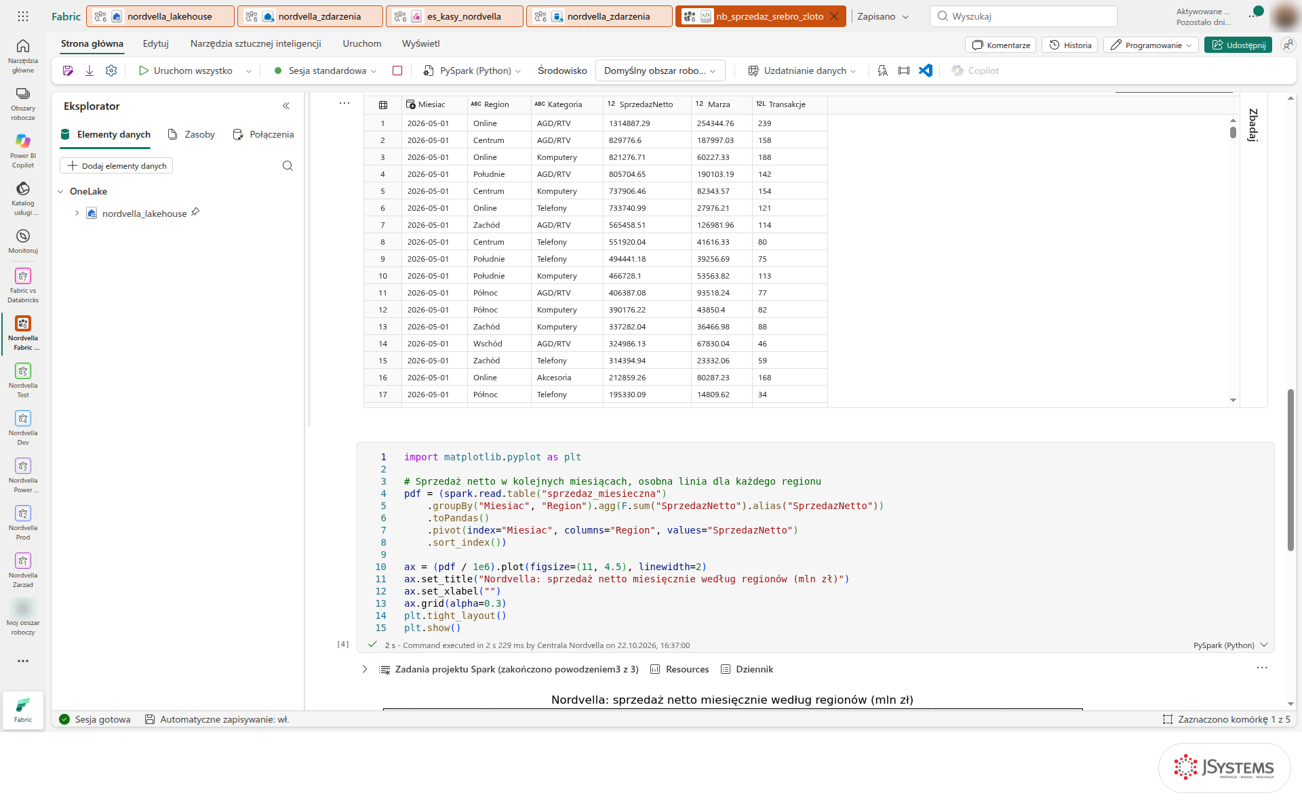Screen dimensions: 1302x804
Task: Open the cell output more options ellipsis
Action: click(x=344, y=103)
